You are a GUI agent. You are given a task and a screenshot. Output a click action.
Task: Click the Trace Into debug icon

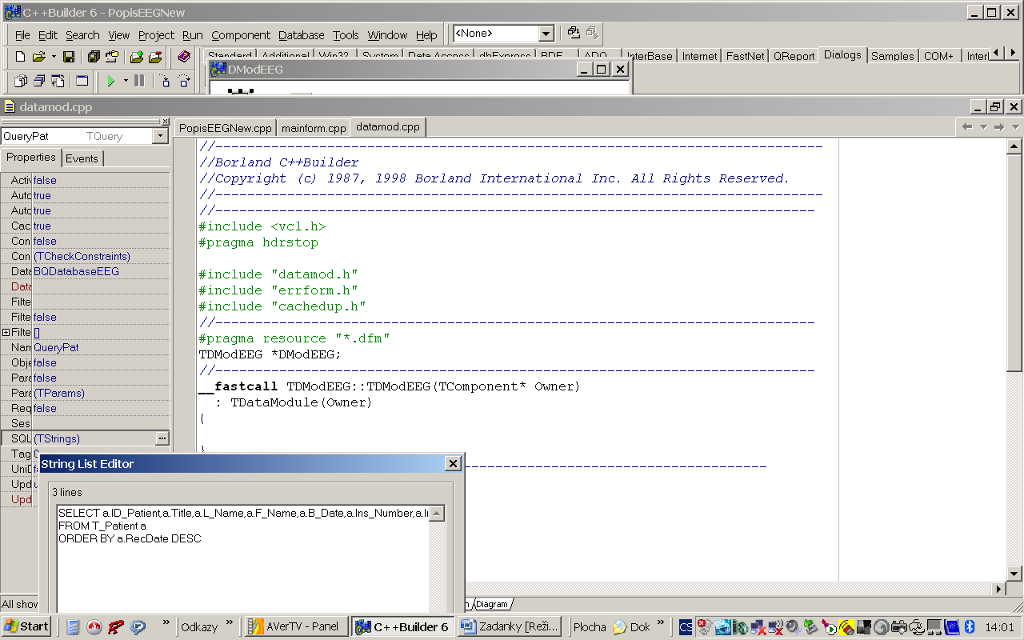point(164,81)
